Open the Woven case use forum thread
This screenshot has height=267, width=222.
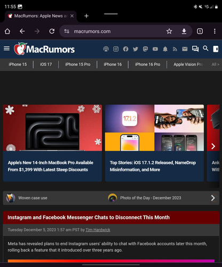click(x=33, y=198)
